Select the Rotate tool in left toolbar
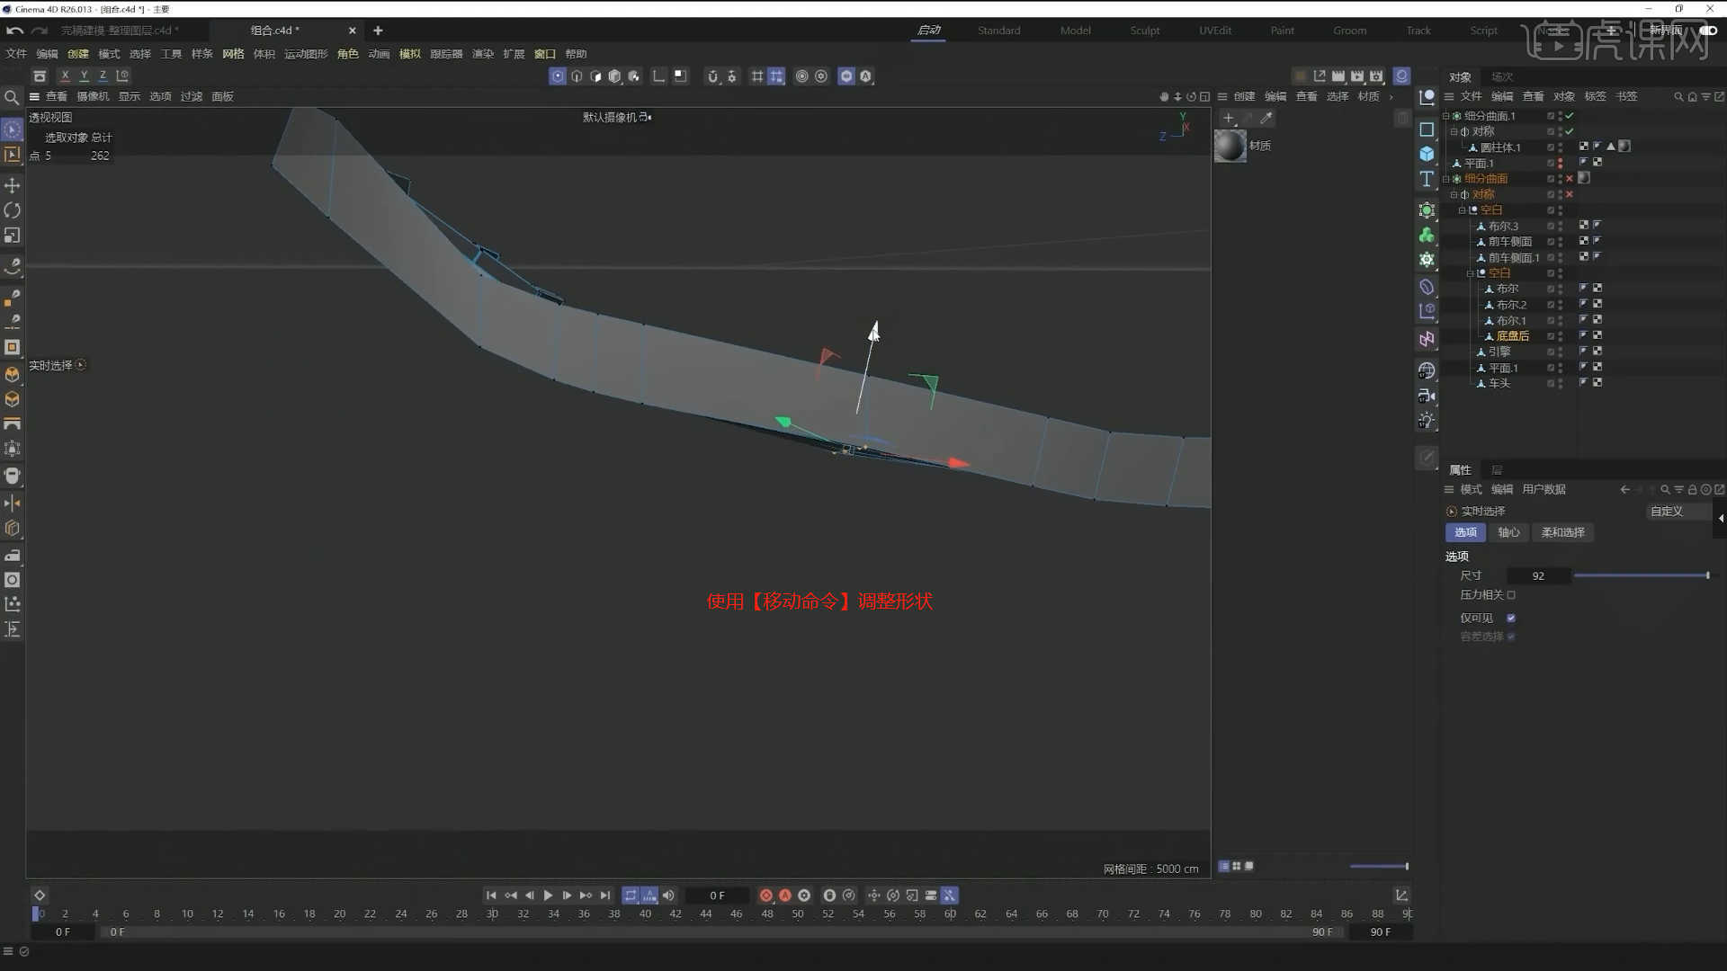Image resolution: width=1727 pixels, height=971 pixels. point(12,210)
